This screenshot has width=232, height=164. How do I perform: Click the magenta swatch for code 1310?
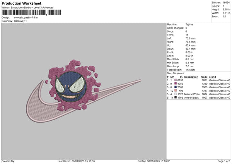176,84
